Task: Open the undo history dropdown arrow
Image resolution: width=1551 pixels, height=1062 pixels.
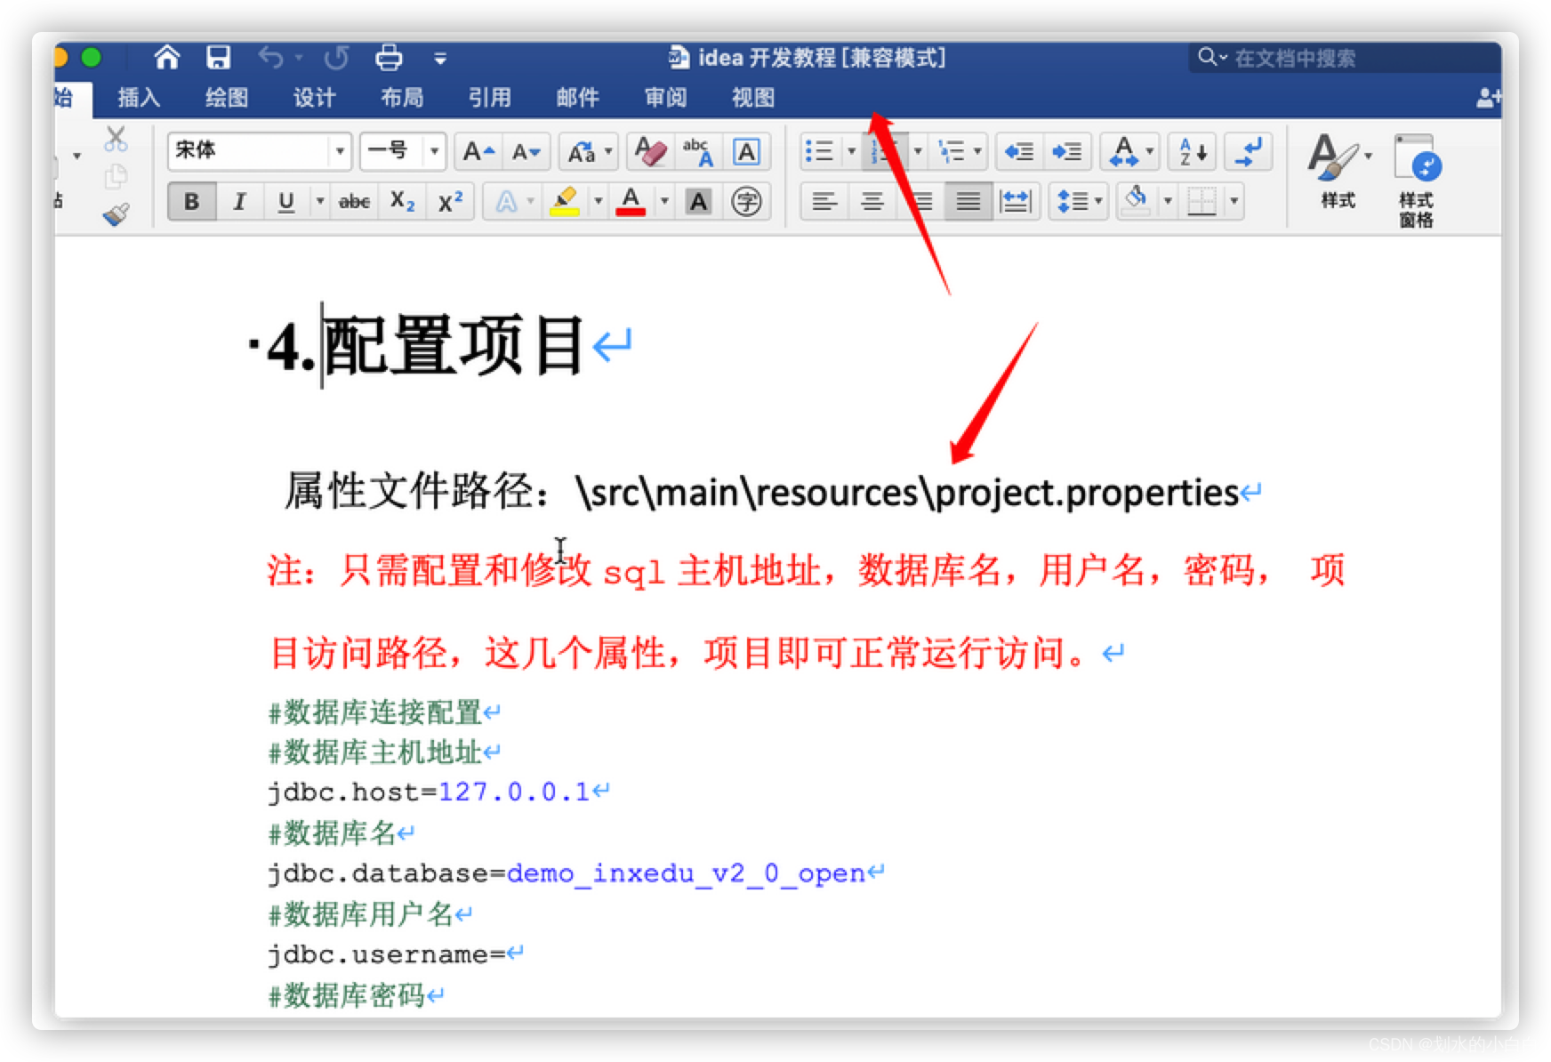Action: click(x=299, y=58)
